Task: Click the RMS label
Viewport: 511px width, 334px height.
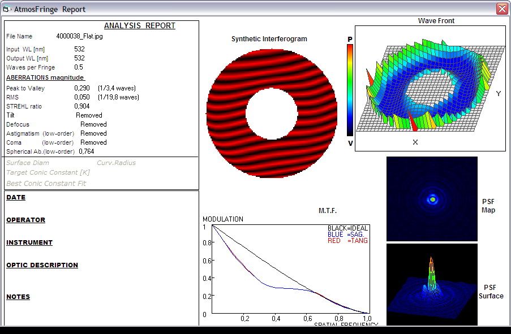Action: pos(12,97)
